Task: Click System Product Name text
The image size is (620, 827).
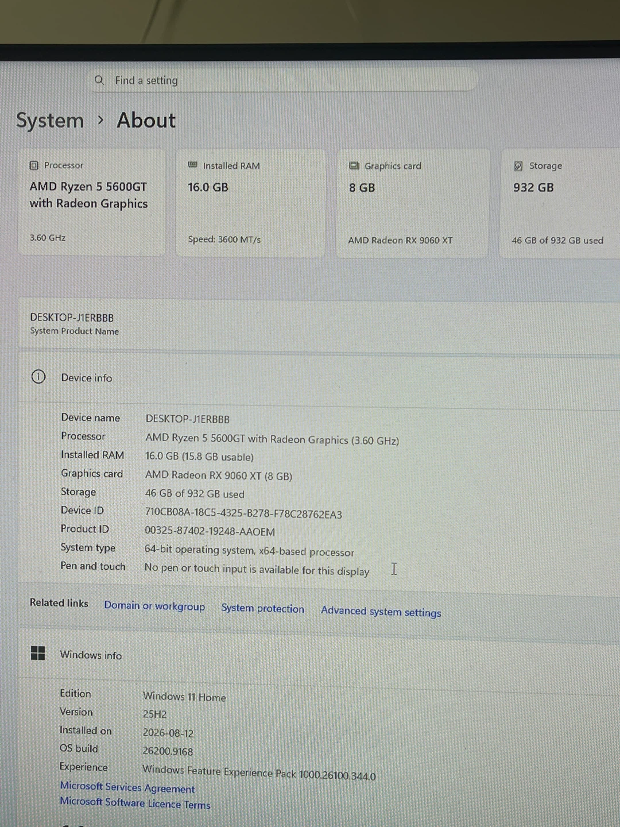Action: 75,331
